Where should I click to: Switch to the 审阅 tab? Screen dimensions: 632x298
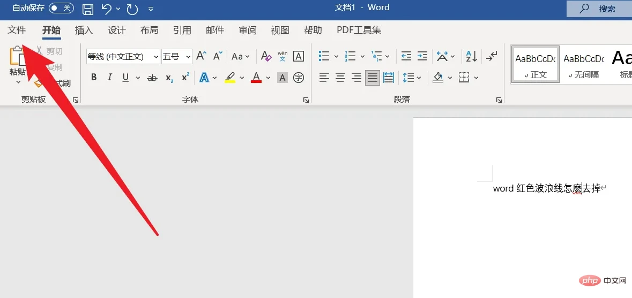(x=248, y=30)
